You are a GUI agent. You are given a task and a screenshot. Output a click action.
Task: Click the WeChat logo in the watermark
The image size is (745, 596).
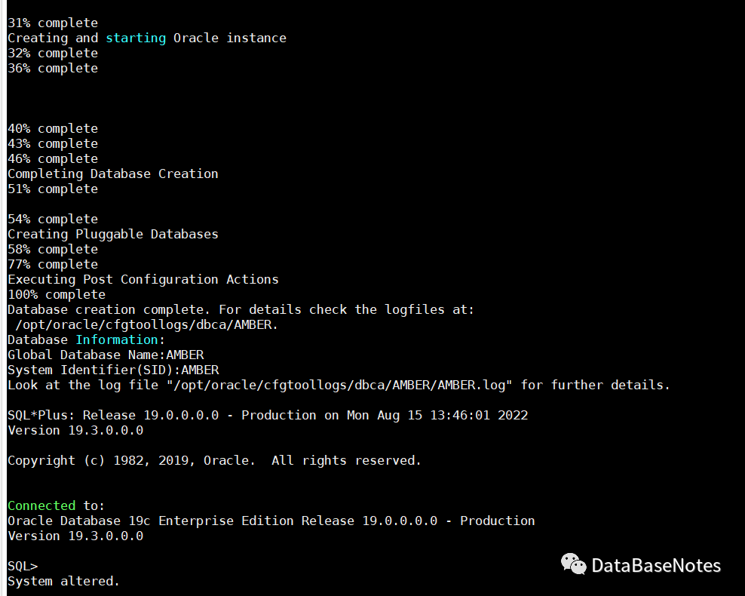[574, 564]
